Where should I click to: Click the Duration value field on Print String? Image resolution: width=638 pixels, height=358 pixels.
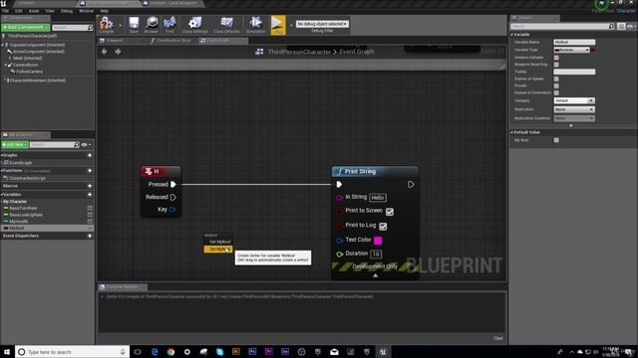376,255
